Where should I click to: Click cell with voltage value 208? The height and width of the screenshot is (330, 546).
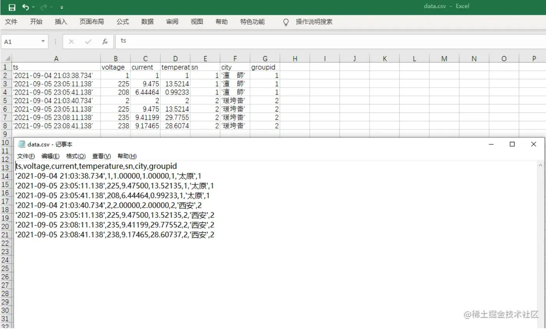click(x=115, y=92)
